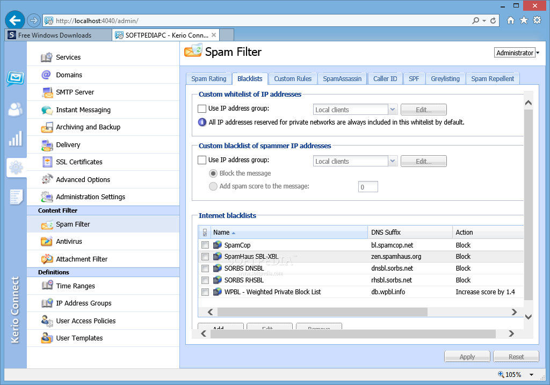Image resolution: width=550 pixels, height=385 pixels.
Task: Click Edit button for blacklist IP group
Action: pos(423,161)
